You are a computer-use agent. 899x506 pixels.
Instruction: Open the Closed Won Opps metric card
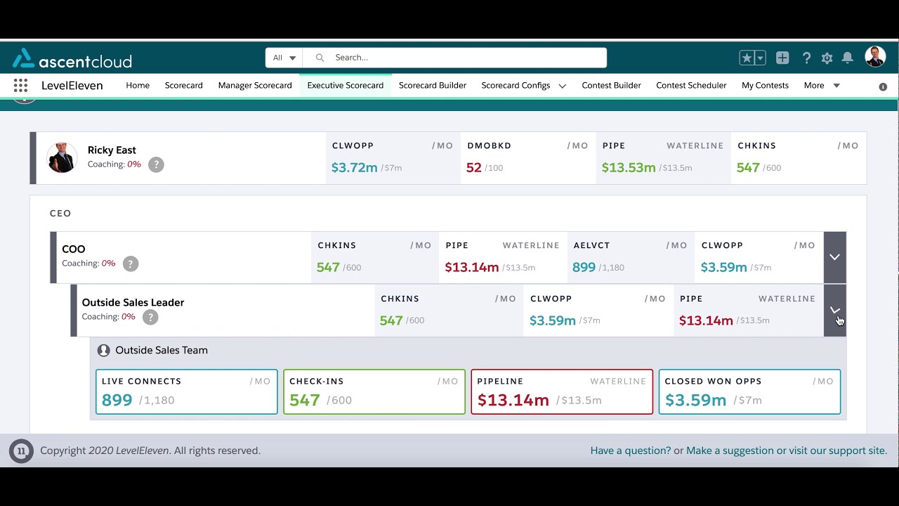click(x=749, y=391)
